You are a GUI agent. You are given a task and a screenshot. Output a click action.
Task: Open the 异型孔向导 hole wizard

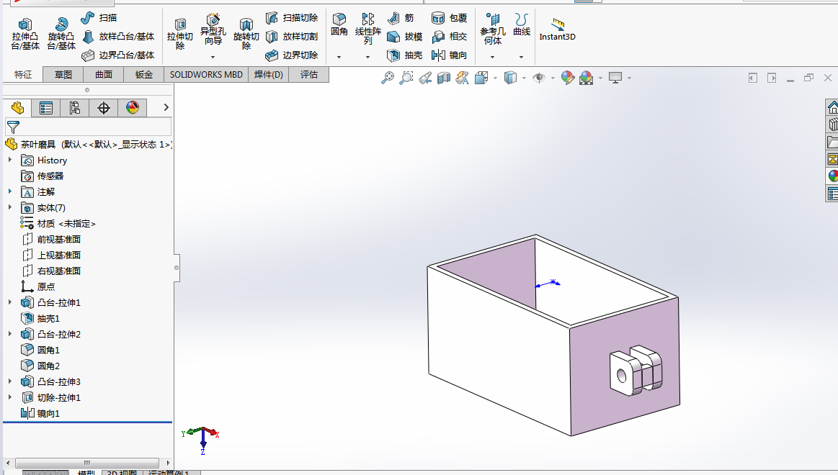(x=213, y=30)
